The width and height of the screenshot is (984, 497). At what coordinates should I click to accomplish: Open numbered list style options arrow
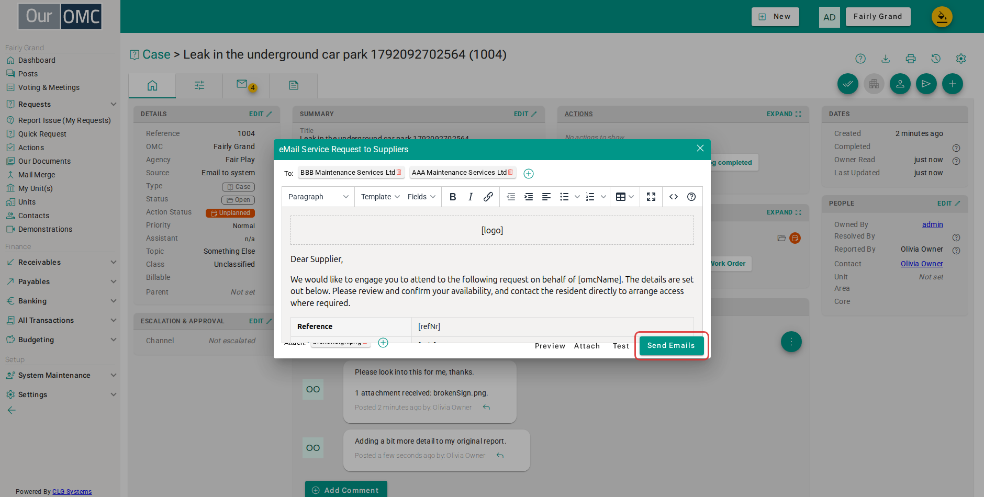click(x=603, y=197)
